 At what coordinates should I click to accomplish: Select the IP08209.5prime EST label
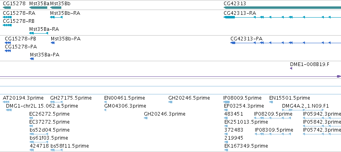click(273, 114)
